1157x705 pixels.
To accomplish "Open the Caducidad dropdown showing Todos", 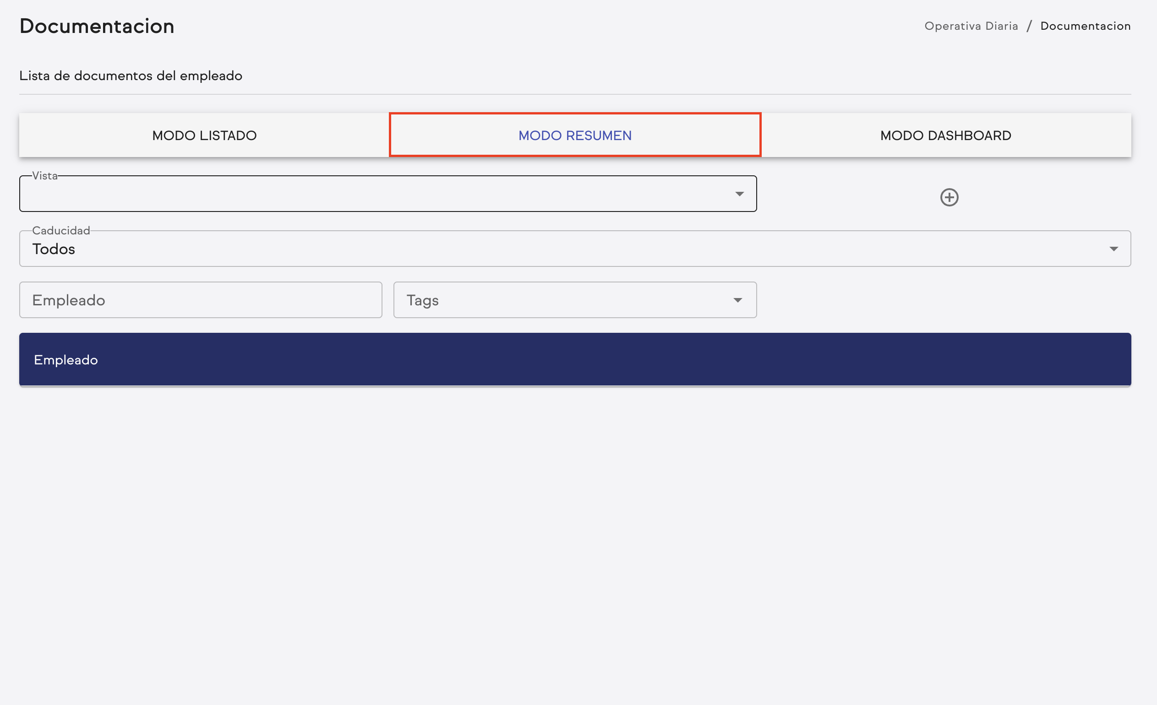I will (563, 249).
